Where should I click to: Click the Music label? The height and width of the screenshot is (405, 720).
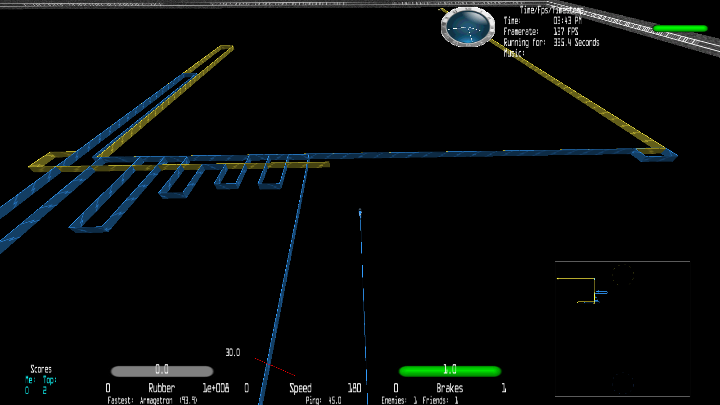click(x=513, y=53)
